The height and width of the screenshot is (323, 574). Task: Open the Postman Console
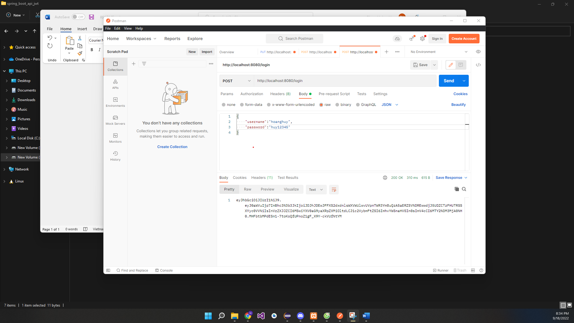point(164,270)
